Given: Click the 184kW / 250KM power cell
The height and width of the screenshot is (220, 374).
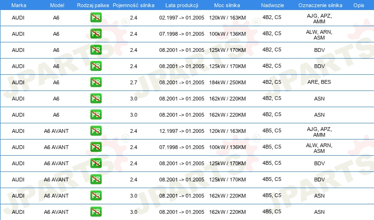Looking at the screenshot, I should click(227, 82).
